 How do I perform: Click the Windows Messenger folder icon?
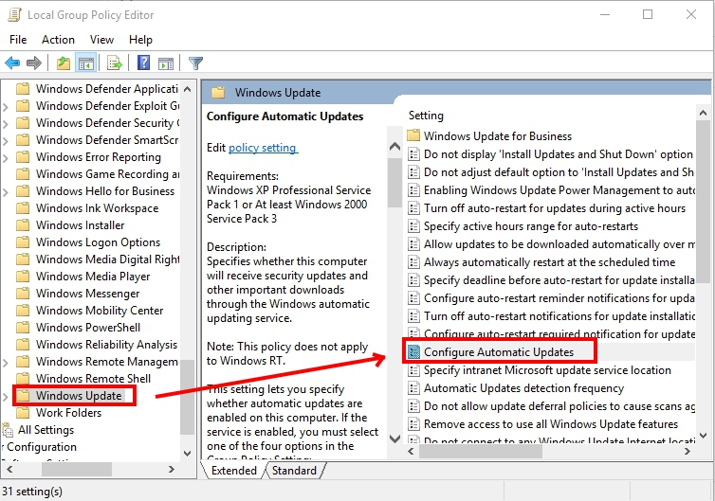(x=23, y=294)
